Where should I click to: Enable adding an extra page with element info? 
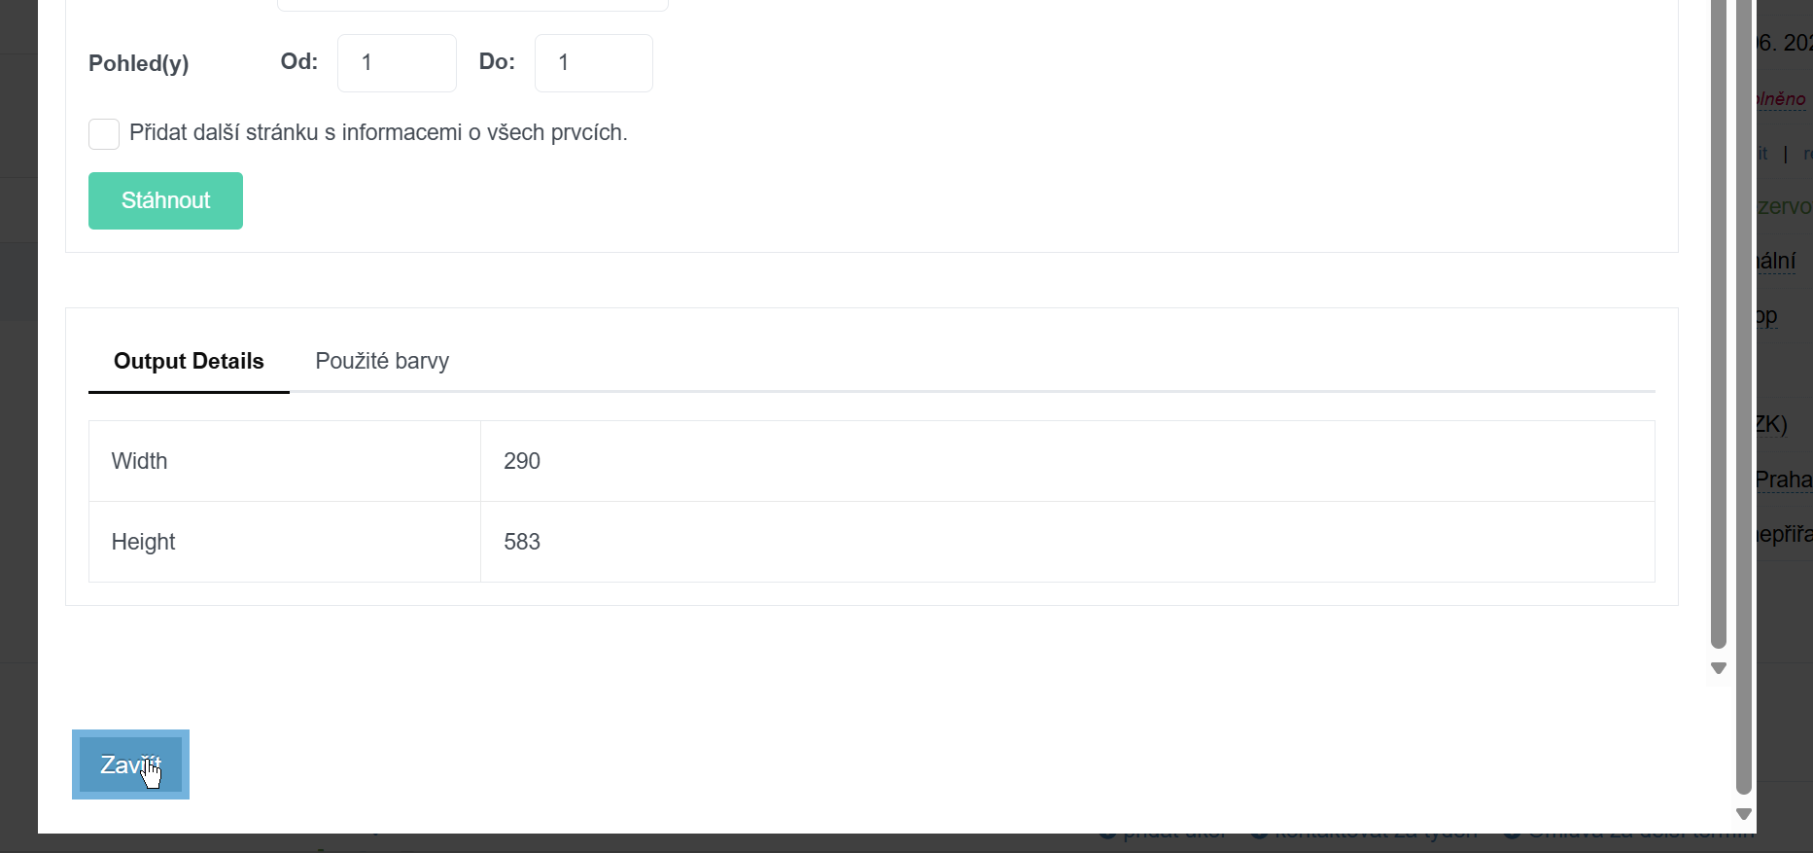coord(104,134)
